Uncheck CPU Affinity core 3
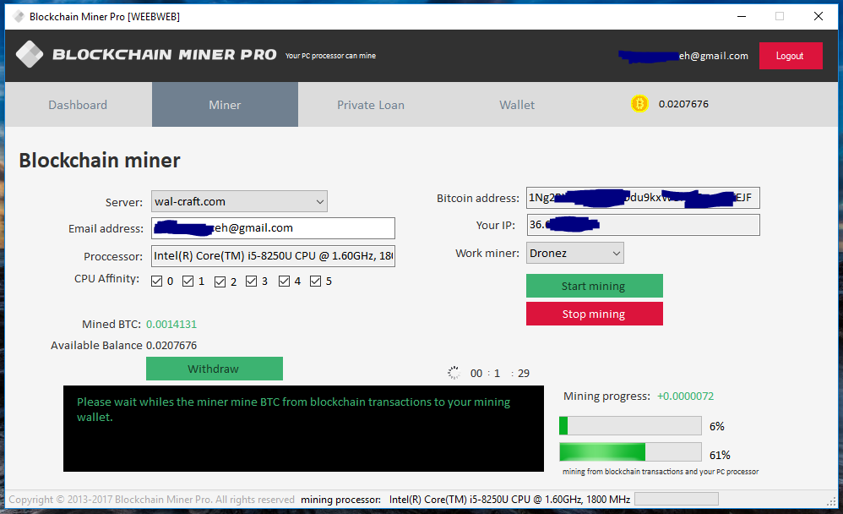 tap(251, 281)
